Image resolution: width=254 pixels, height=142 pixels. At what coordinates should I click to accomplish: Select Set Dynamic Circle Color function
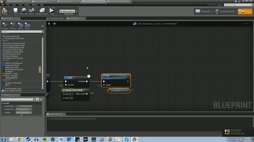tap(14, 39)
